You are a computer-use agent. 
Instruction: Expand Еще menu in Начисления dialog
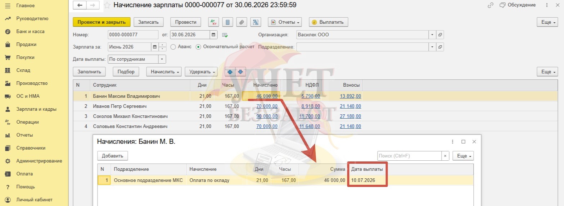click(463, 156)
